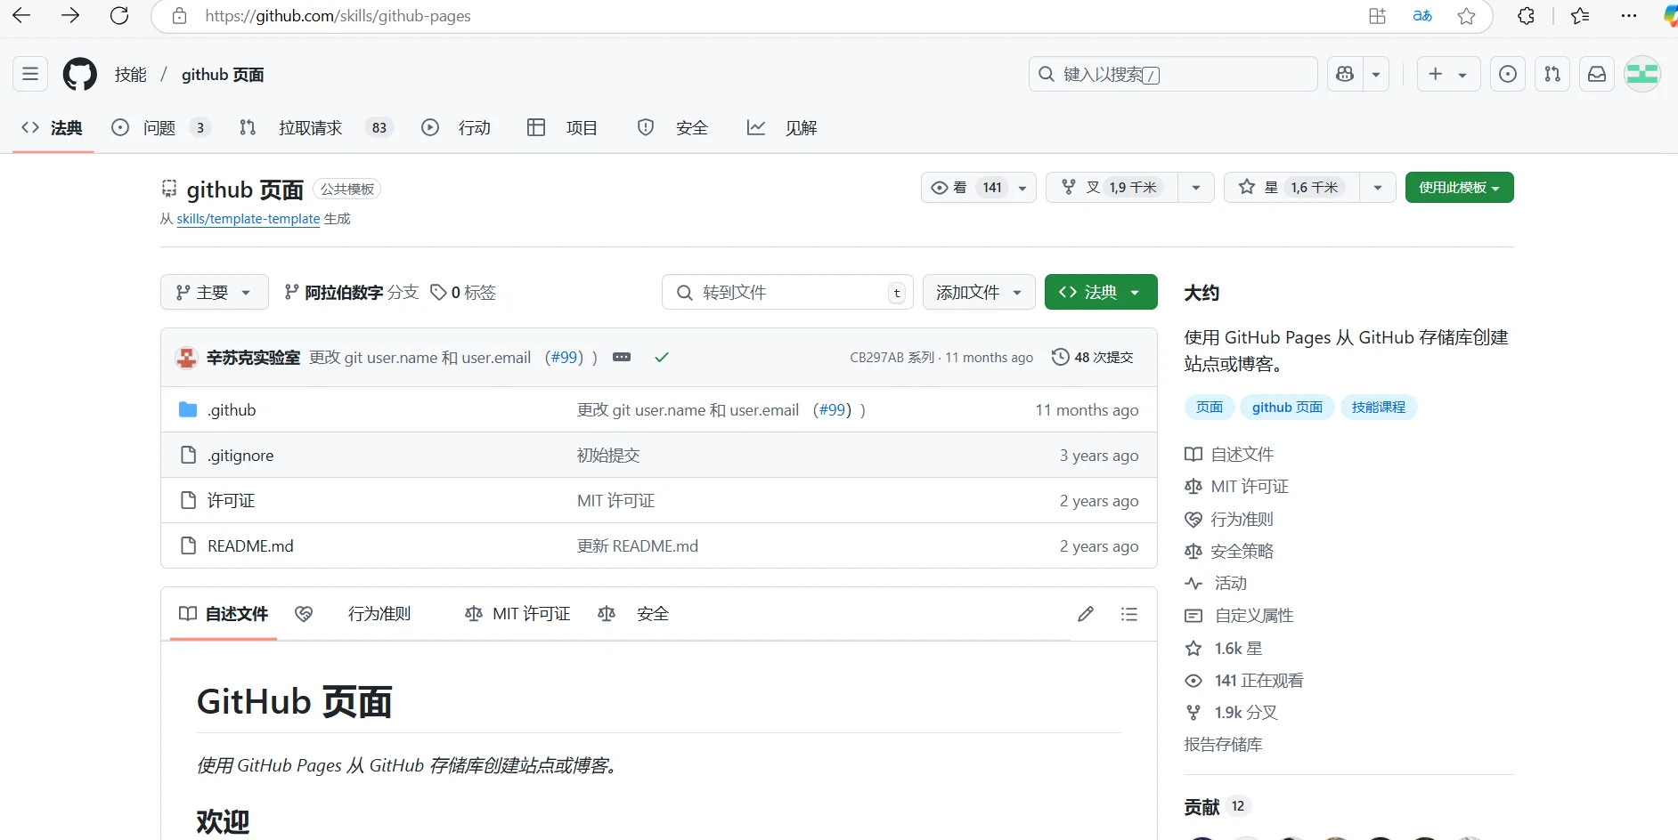
Task: Open the 主要 branch dropdown
Action: (x=213, y=292)
